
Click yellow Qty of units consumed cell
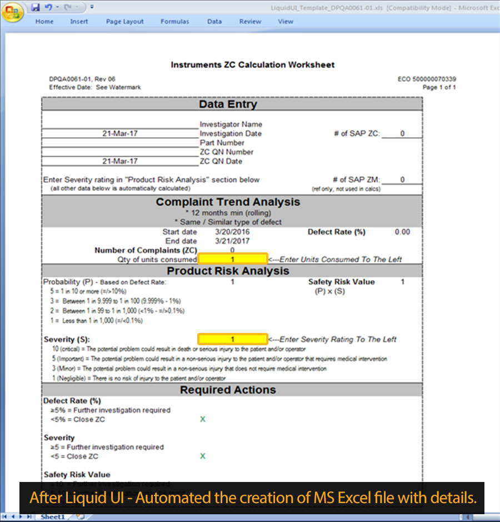click(x=233, y=259)
